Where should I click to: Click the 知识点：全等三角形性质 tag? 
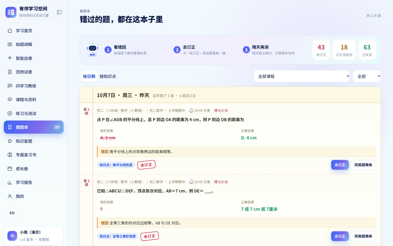click(118, 236)
